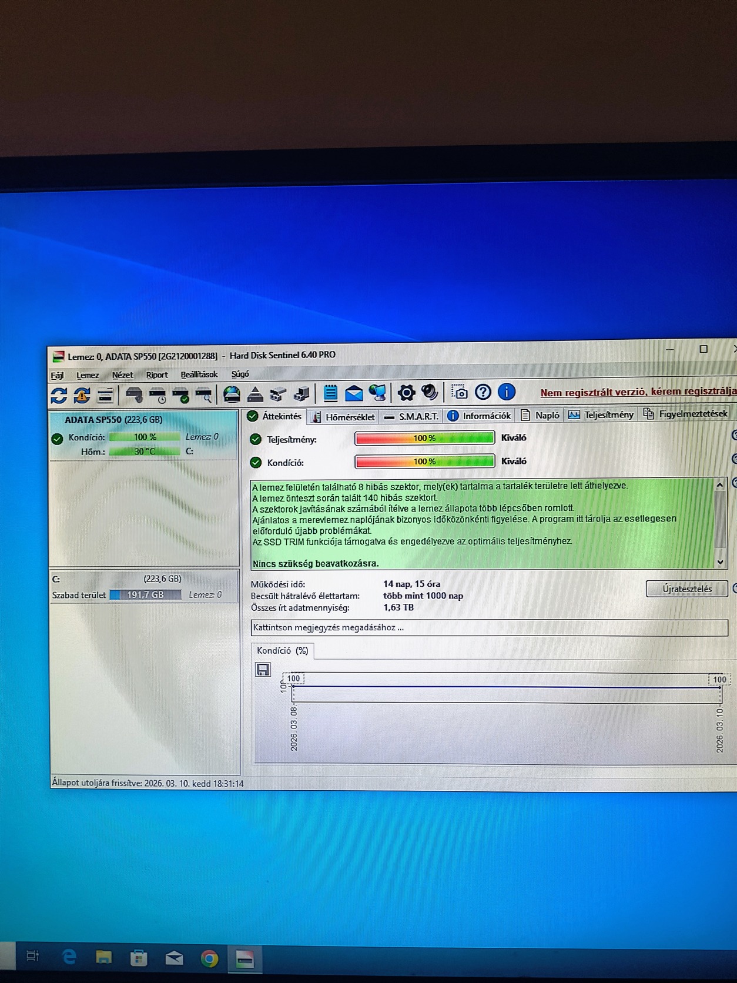
Task: Click the disk with clock toolbar icon
Action: (x=158, y=395)
